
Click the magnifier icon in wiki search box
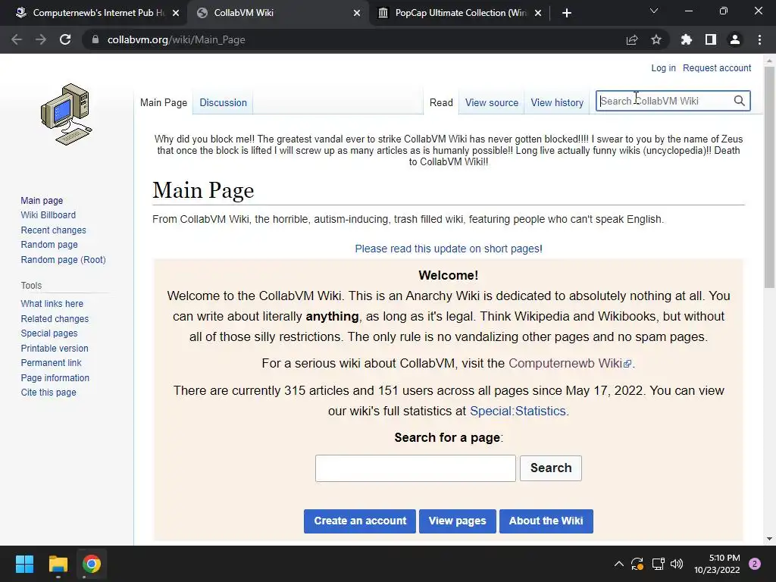click(x=739, y=101)
